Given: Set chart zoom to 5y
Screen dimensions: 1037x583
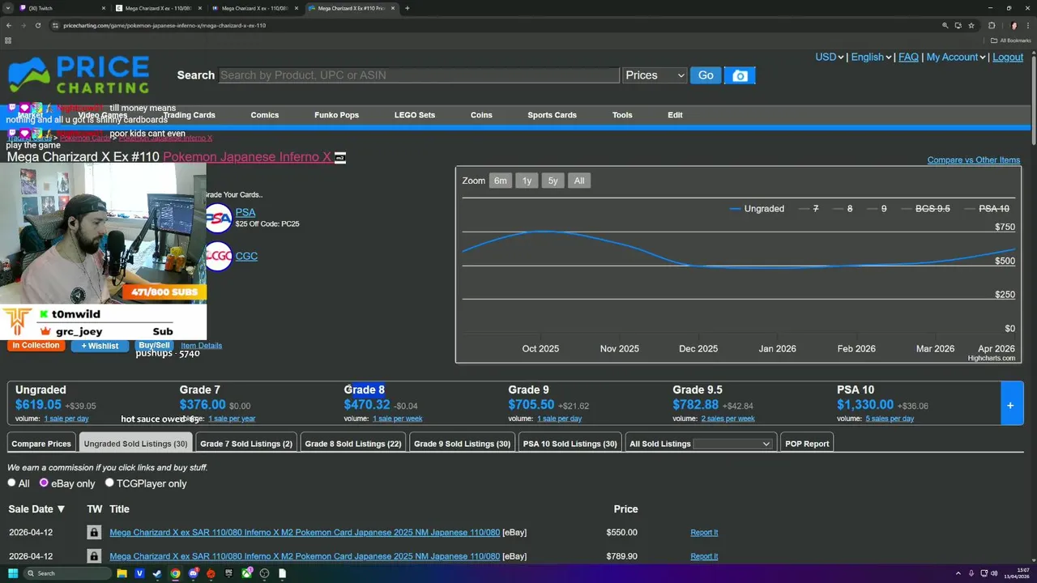Looking at the screenshot, I should 553,181.
